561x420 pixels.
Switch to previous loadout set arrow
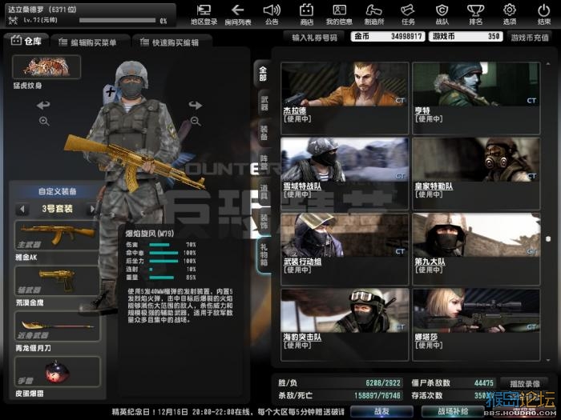22,209
